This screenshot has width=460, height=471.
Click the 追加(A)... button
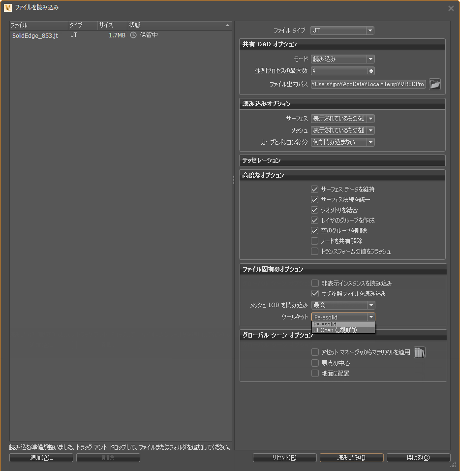41,458
